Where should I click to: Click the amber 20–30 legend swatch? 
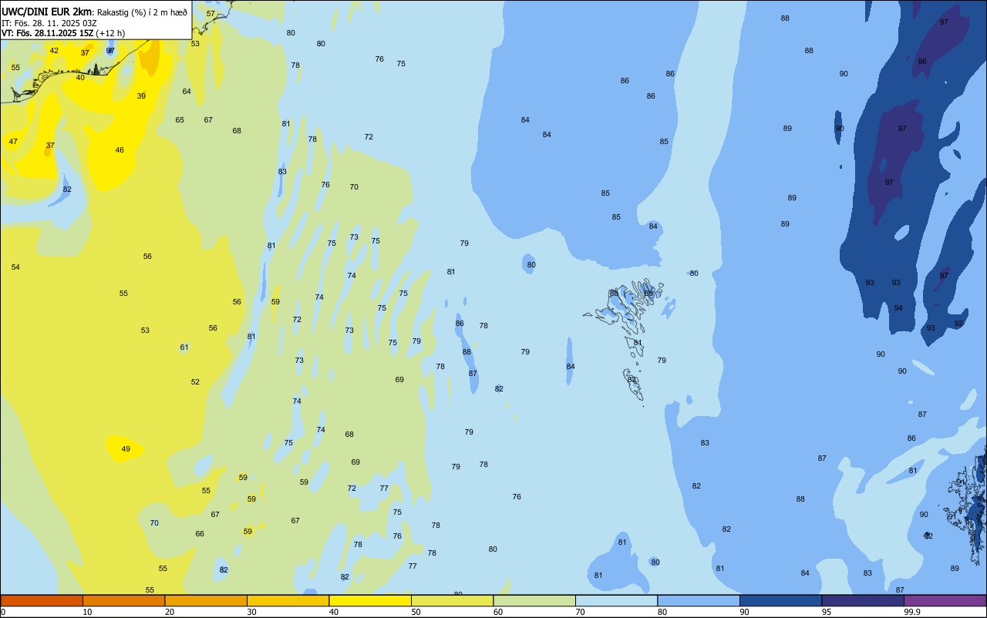pyautogui.click(x=206, y=600)
